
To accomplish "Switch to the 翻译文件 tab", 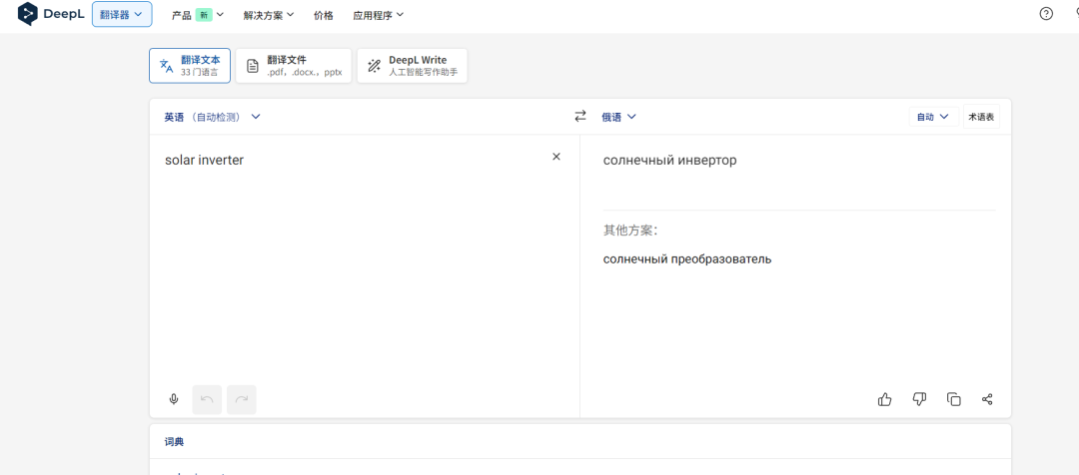I will pyautogui.click(x=294, y=66).
